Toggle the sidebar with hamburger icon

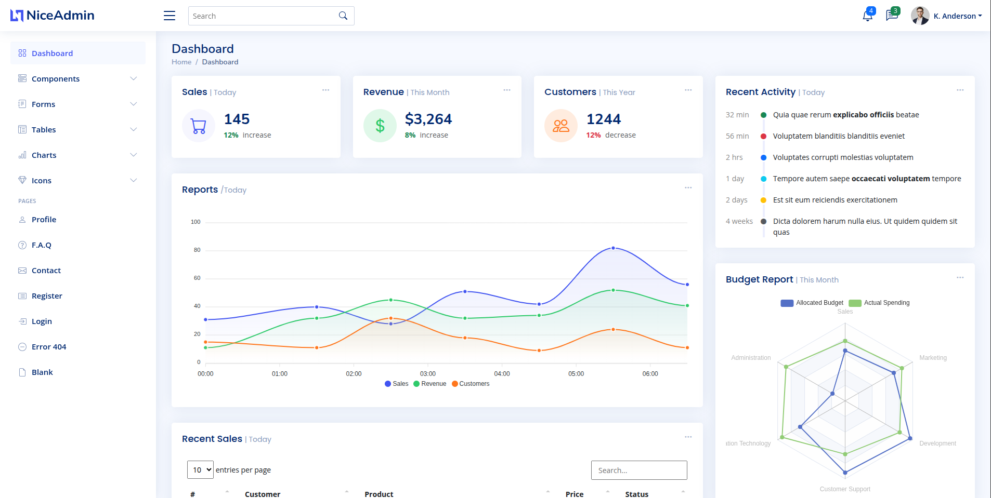point(169,16)
